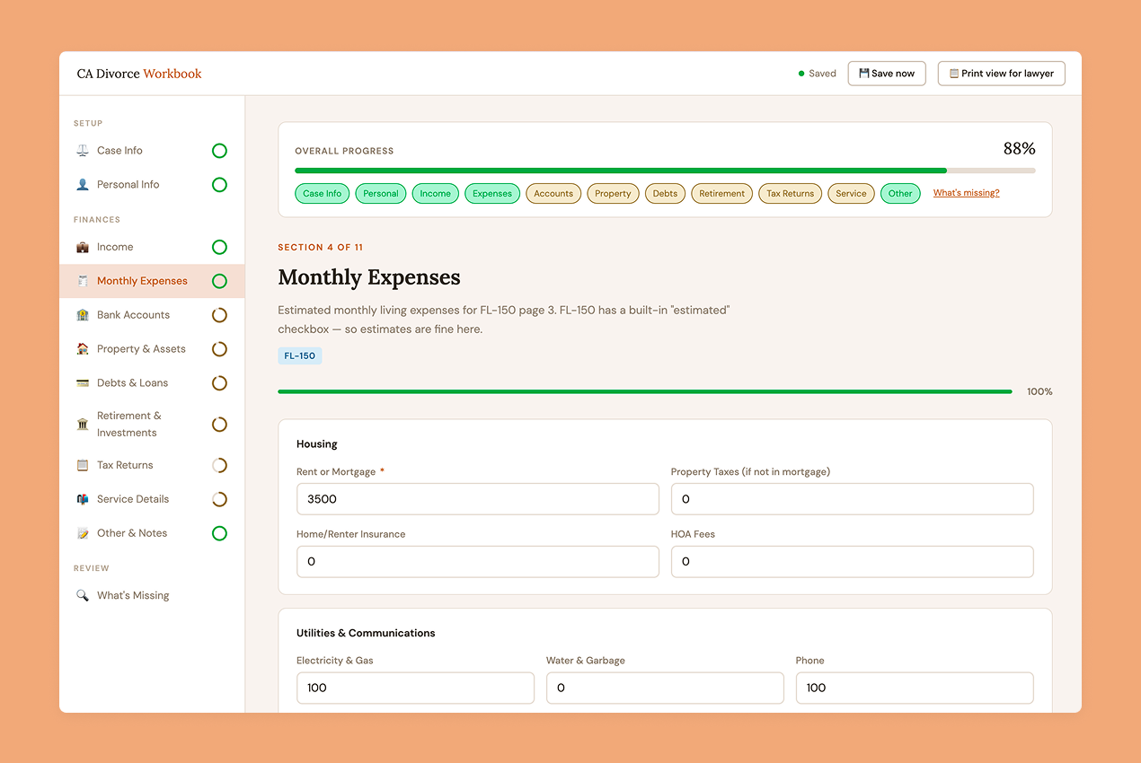Go to Personal Info section

152,185
